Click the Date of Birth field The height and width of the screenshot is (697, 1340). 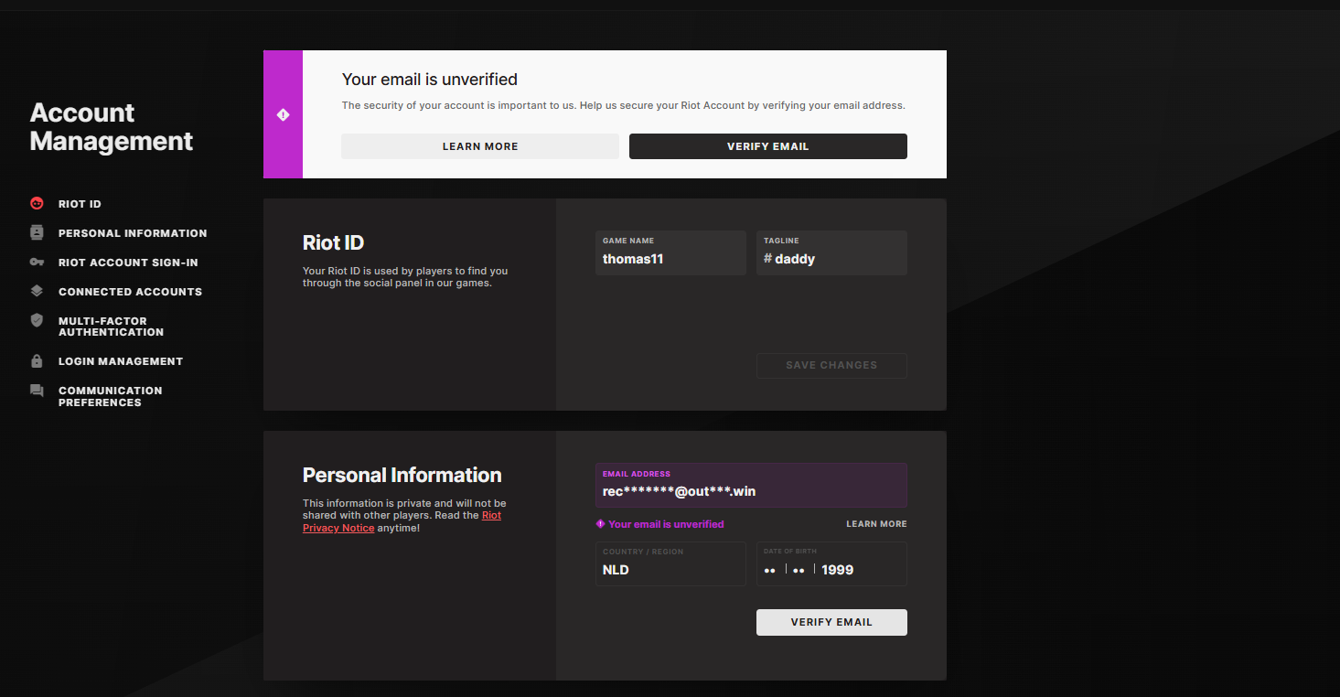[831, 563]
